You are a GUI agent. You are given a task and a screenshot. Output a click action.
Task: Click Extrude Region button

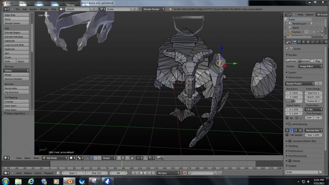[16, 32]
